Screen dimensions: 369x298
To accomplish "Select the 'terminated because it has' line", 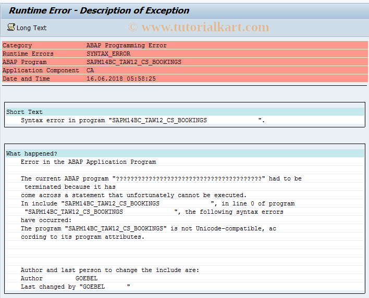I will [70, 187].
